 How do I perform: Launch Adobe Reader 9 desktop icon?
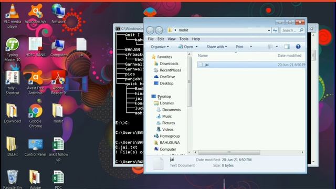point(58,83)
